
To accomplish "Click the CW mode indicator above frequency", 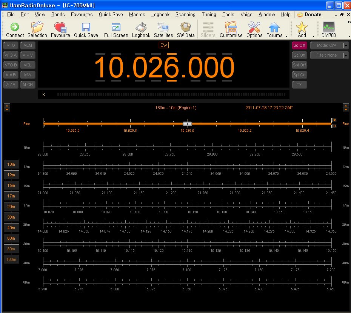I will [x=164, y=45].
